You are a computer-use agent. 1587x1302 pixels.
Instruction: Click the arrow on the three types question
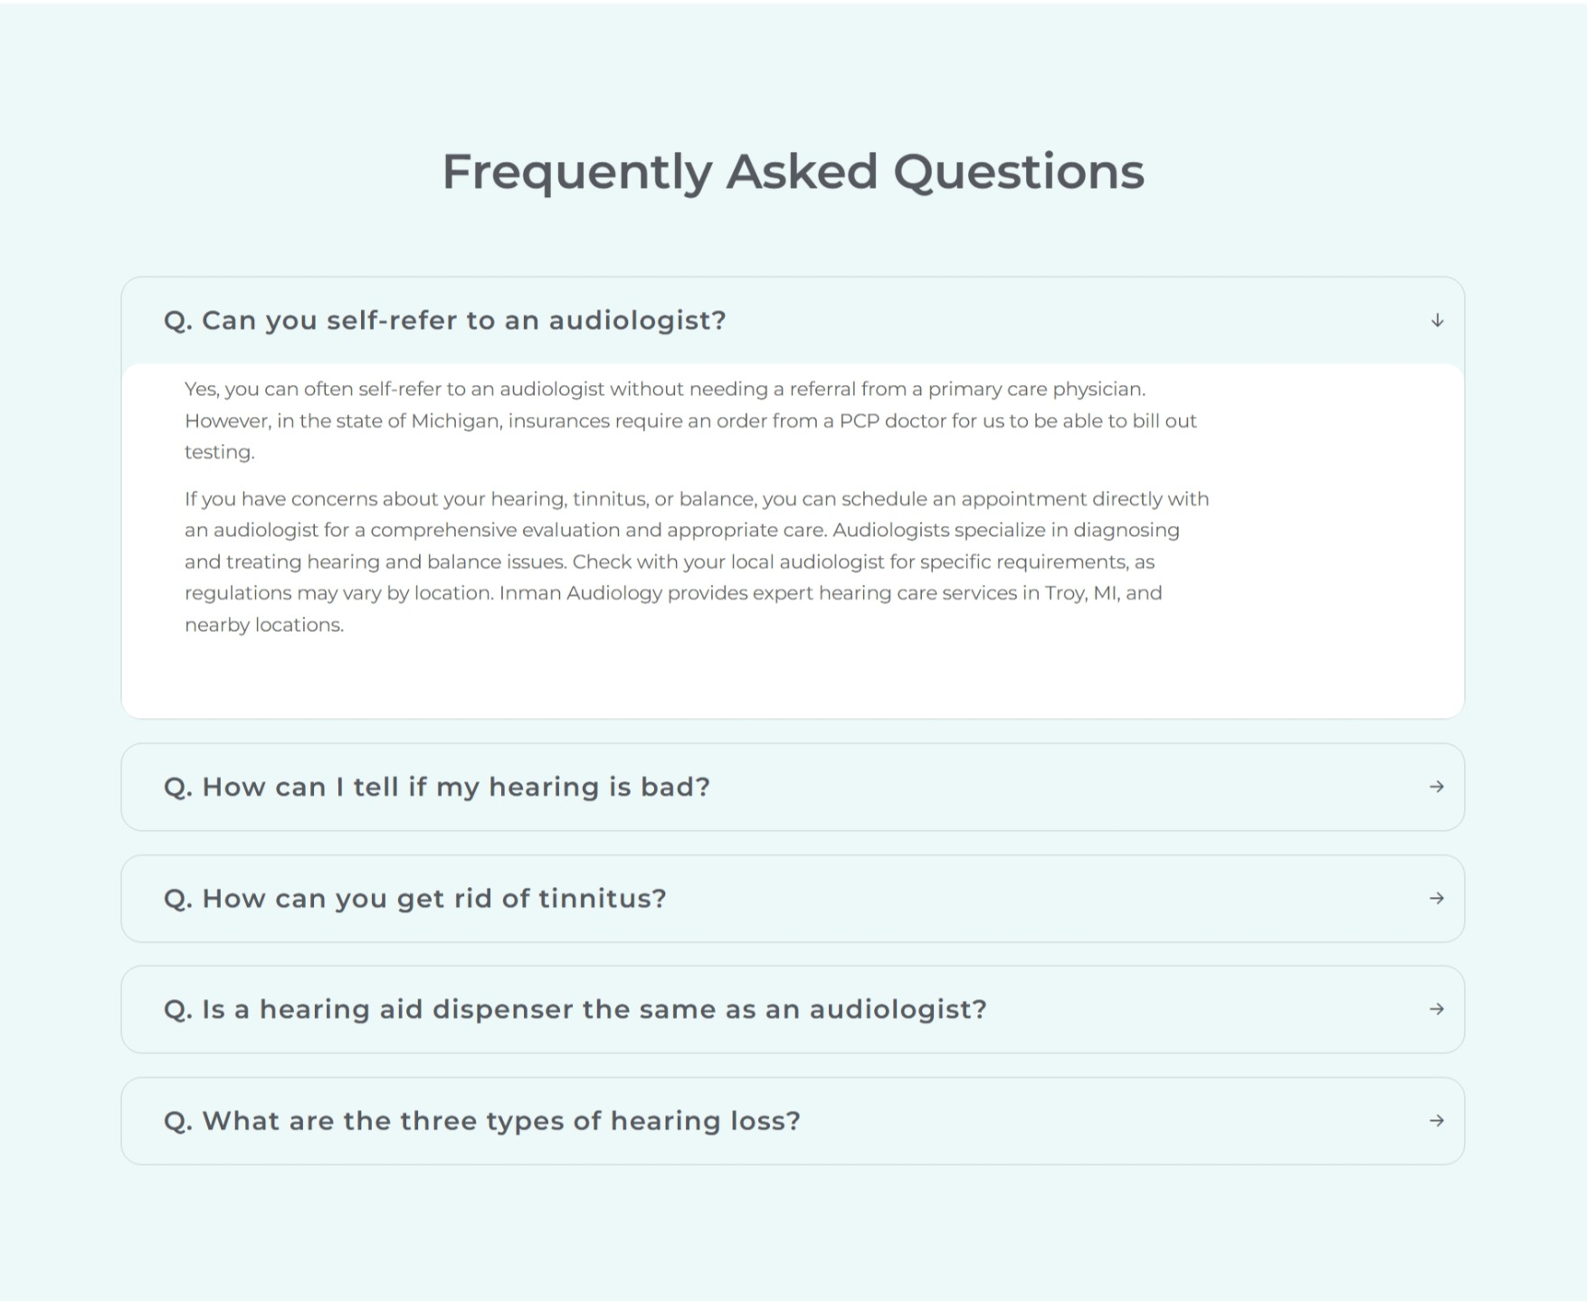tap(1437, 1121)
